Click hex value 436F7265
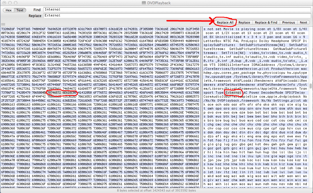The image size is (313, 193). point(8,96)
